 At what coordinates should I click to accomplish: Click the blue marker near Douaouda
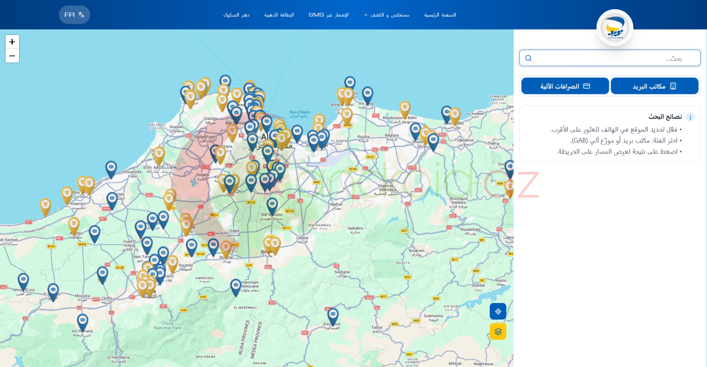[111, 169]
